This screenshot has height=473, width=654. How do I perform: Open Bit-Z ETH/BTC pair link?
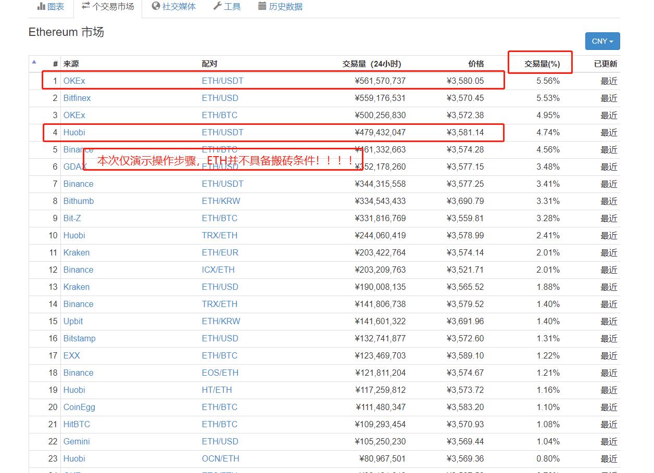coord(219,218)
